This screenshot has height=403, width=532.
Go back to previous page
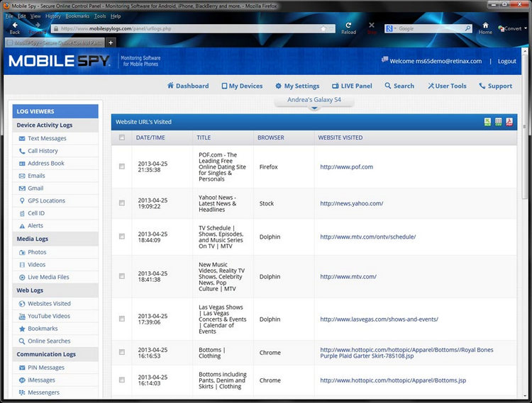(15, 28)
